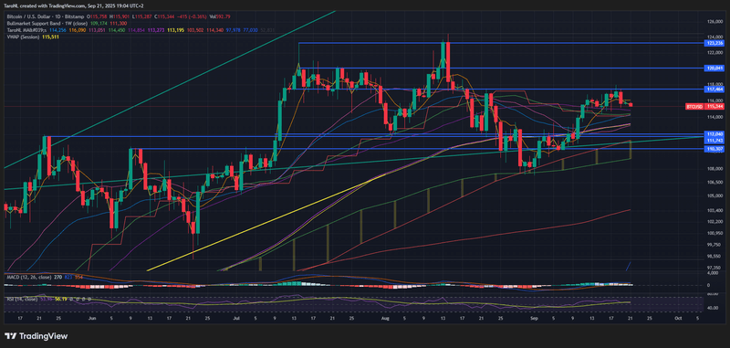Click the 126,000 price axis label
This screenshot has width=730, height=348.
714,22
